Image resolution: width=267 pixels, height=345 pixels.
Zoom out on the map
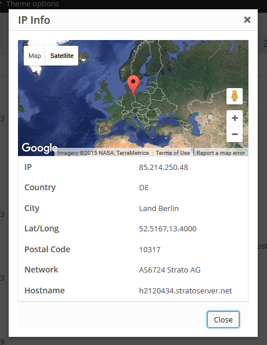(x=235, y=134)
